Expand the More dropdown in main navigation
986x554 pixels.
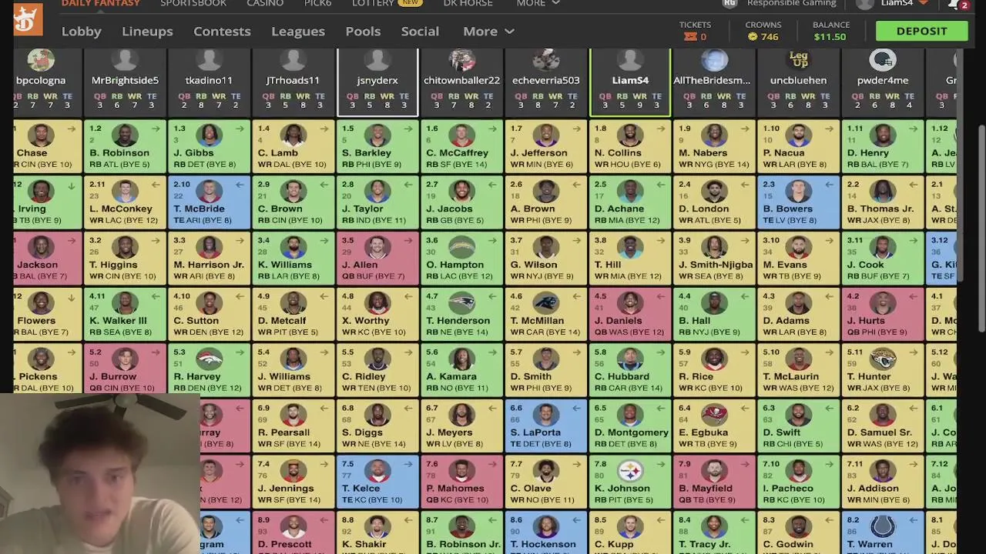[488, 31]
